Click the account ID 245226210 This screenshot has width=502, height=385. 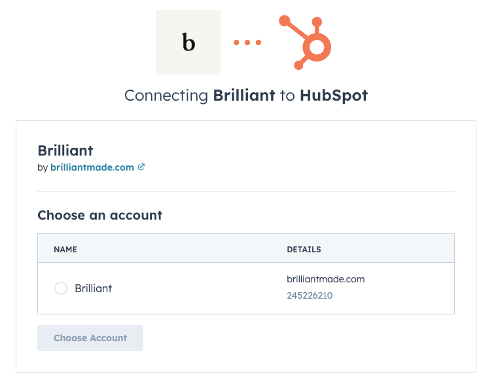point(310,295)
